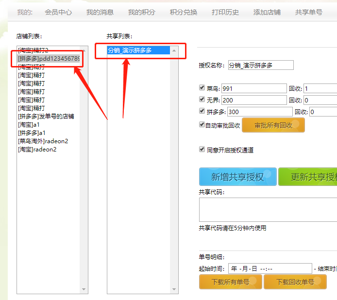Focus the 起始时间 date field
This screenshot has width=337, height=300.
(270, 268)
